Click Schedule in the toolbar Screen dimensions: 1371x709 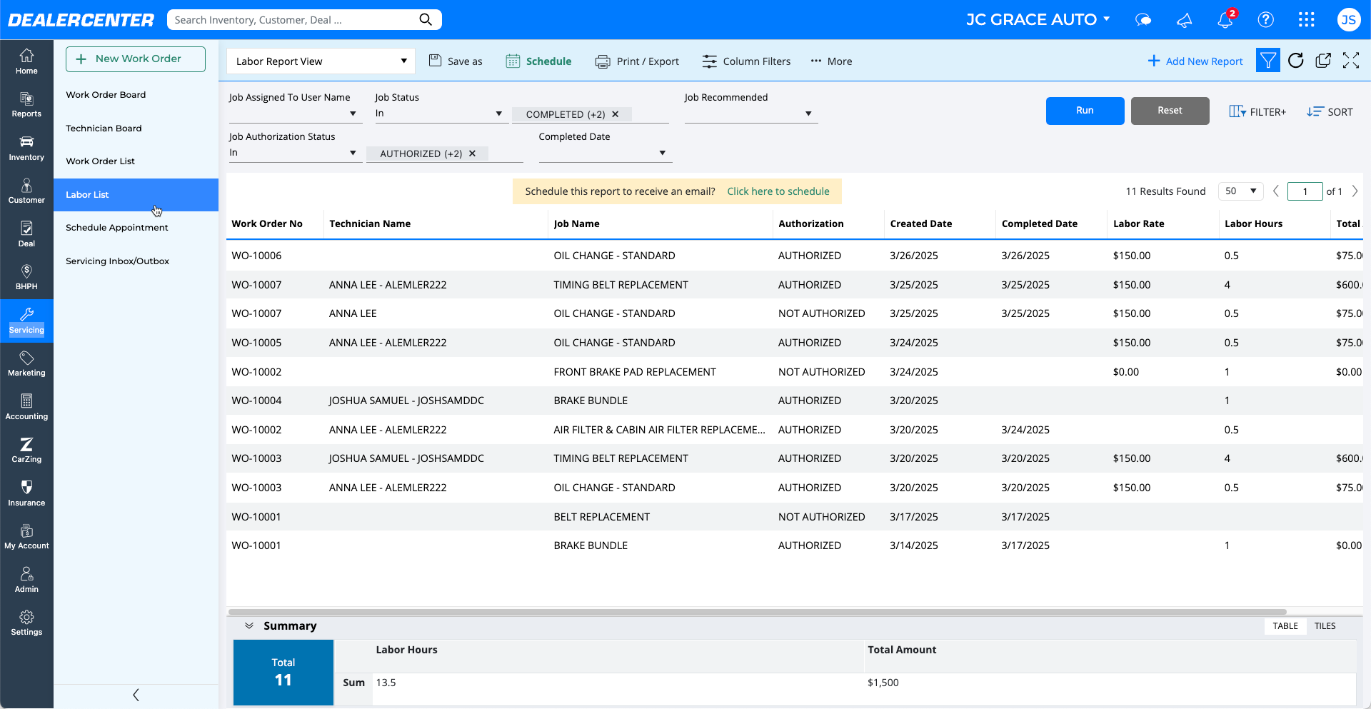pyautogui.click(x=539, y=61)
